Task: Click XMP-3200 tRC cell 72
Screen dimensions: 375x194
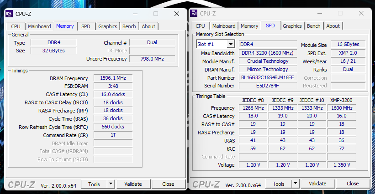Action: click(x=342, y=149)
